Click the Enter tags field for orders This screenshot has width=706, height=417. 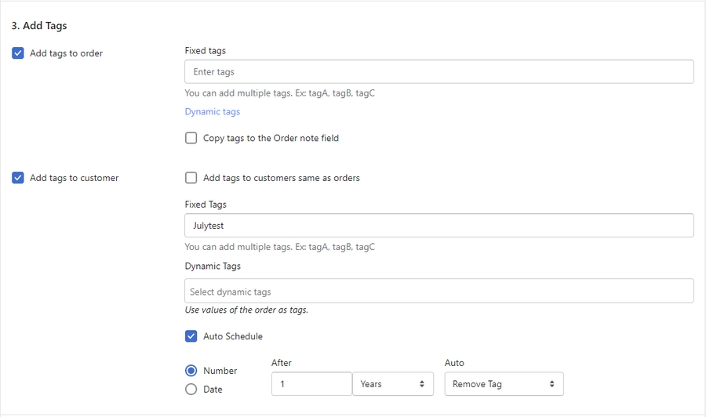(x=439, y=72)
